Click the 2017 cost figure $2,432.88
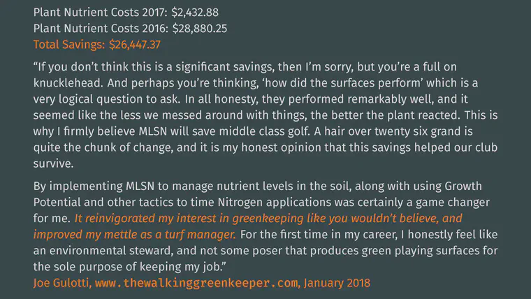This screenshot has height=299, width=531. tap(195, 13)
